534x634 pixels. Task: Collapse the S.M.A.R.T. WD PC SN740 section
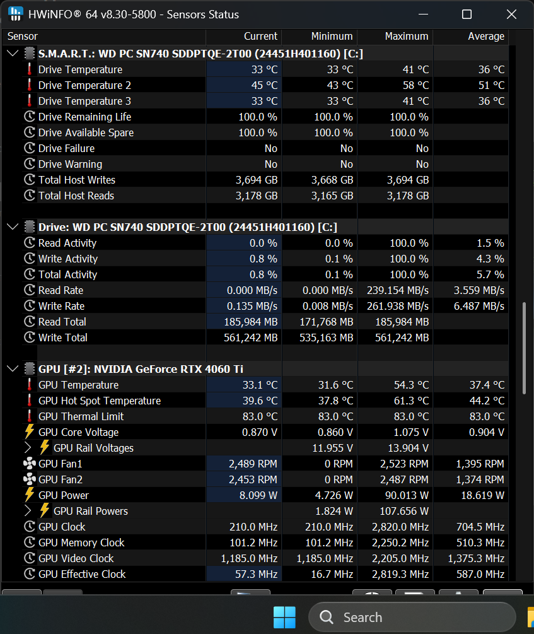coord(13,54)
